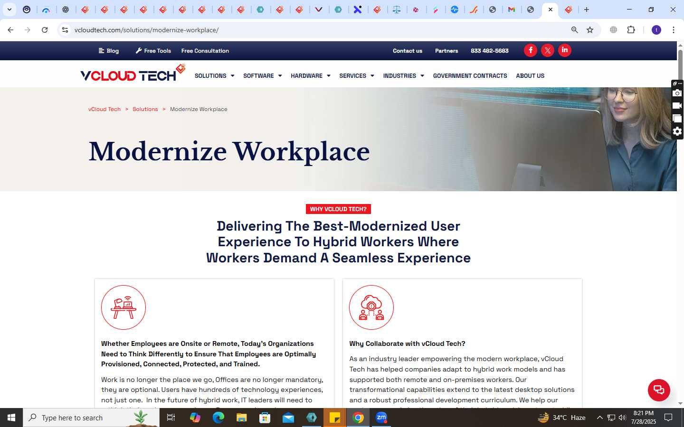The image size is (684, 427).
Task: Click the hybrid desk workstation circle icon
Action: (123, 307)
